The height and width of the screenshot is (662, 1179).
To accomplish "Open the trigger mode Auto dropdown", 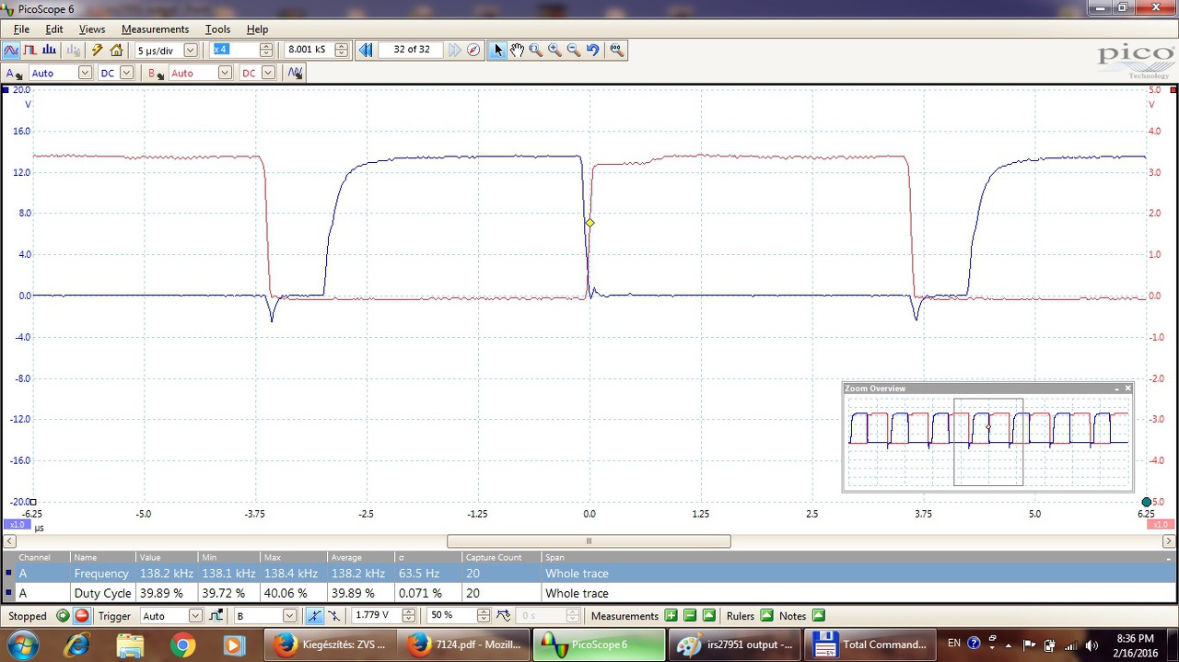I will coord(195,616).
